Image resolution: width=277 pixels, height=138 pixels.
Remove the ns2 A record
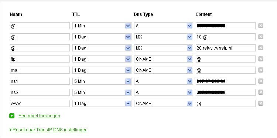pos(261,92)
